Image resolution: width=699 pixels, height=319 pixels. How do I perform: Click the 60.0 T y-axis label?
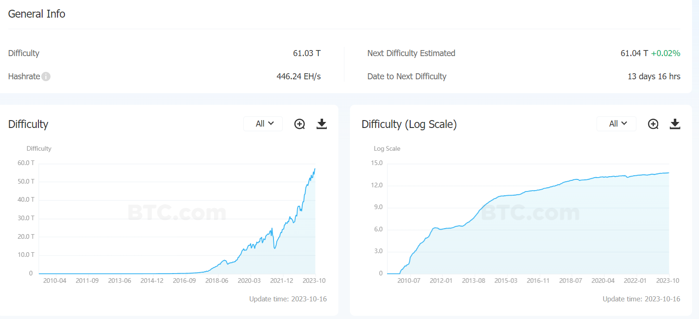tap(26, 163)
